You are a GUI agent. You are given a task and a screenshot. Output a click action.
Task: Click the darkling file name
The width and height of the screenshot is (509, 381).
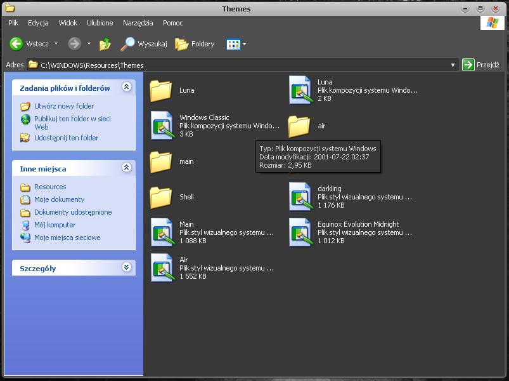coord(329,189)
